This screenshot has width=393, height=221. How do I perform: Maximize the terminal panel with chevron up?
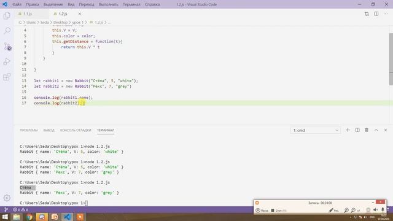376,130
